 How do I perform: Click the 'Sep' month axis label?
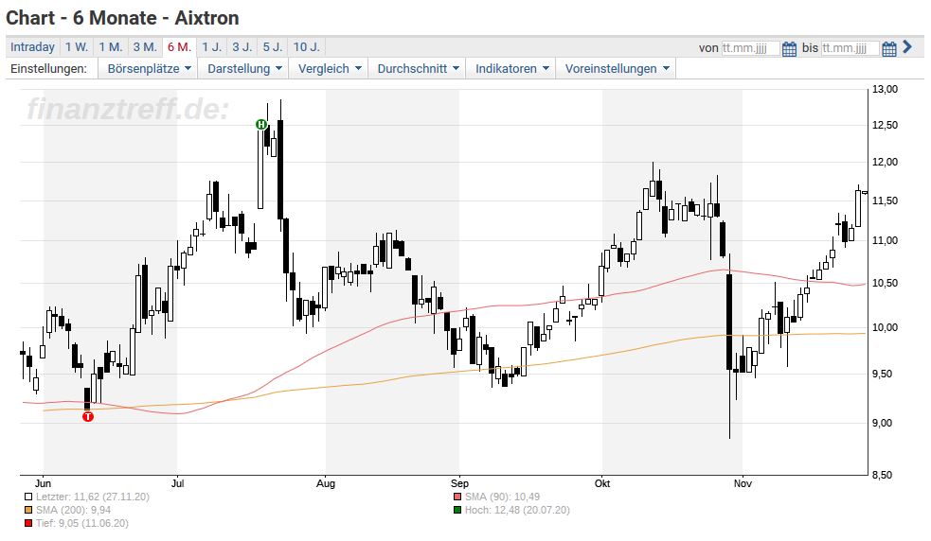459,483
